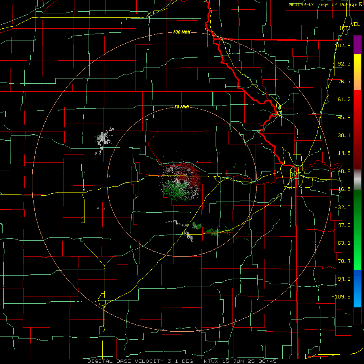Select the -109.8 legend value

coord(341,297)
